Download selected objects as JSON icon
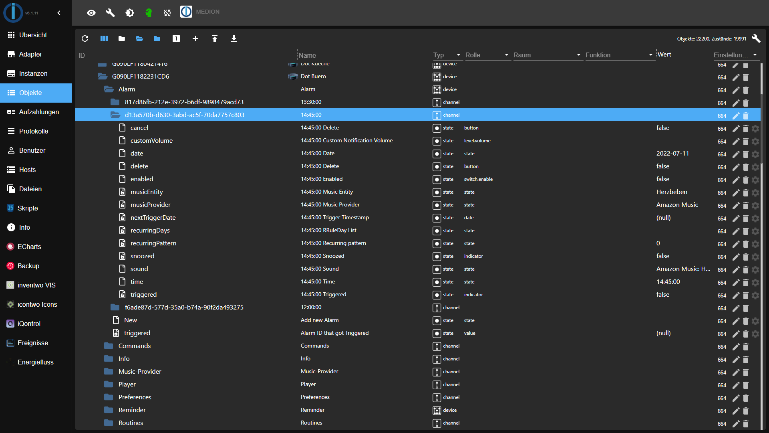The width and height of the screenshot is (769, 433). [234, 38]
